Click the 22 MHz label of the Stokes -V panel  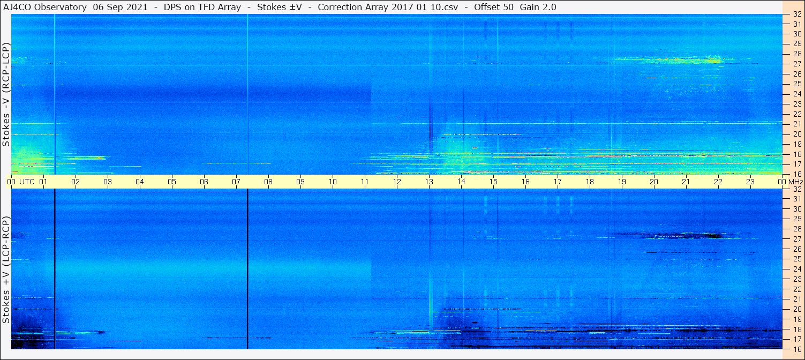797,114
